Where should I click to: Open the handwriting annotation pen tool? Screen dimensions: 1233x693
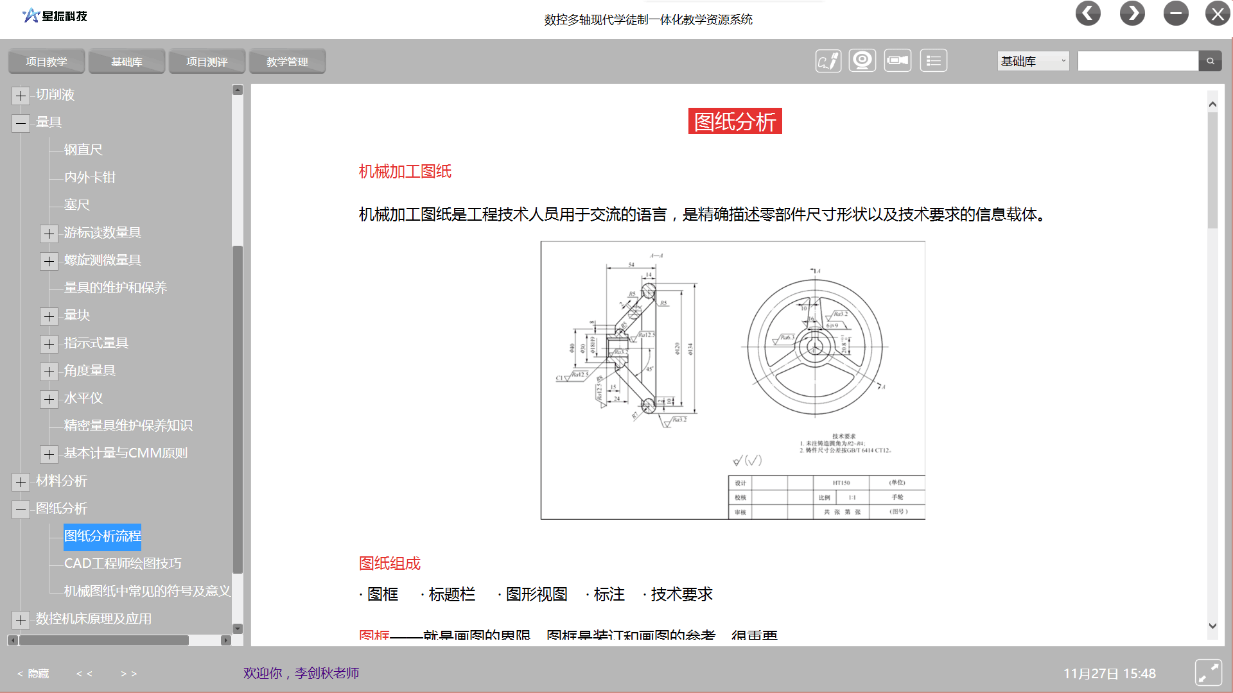click(828, 61)
